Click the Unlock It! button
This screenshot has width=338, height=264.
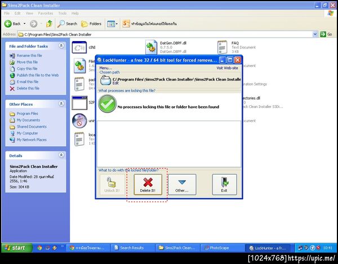pyautogui.click(x=112, y=185)
